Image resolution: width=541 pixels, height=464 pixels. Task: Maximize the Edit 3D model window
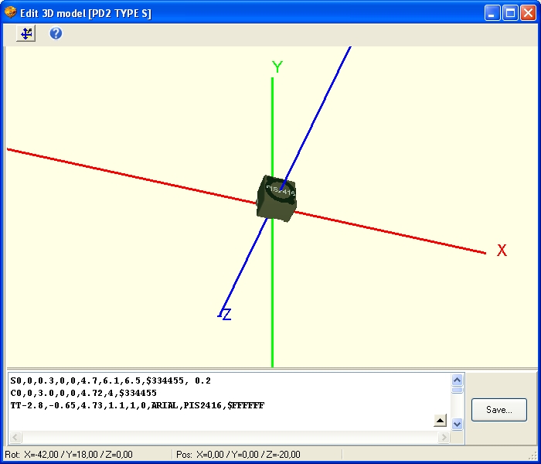click(x=510, y=12)
